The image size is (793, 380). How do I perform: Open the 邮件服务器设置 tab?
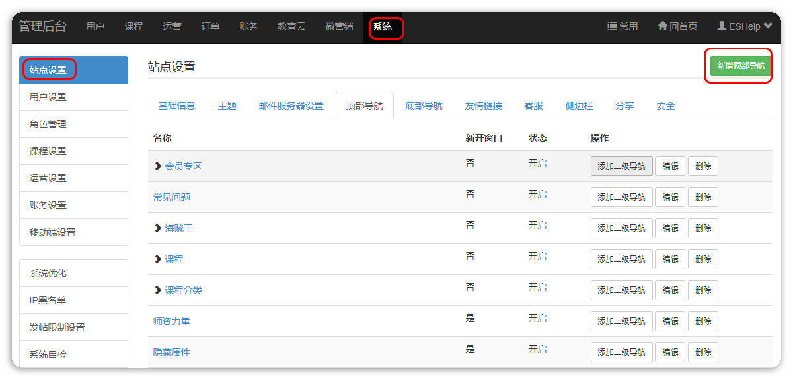pos(291,106)
